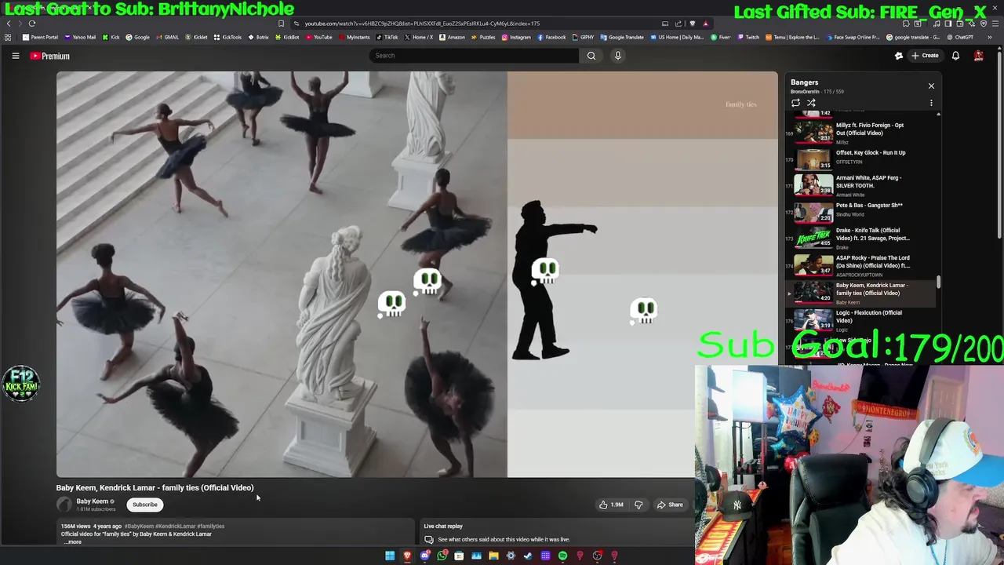
Task: Close the Bangers playlist panel
Action: click(931, 86)
